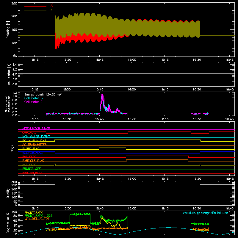Click the olive Y legend label
The width and height of the screenshot is (238, 238).
[51, 9]
